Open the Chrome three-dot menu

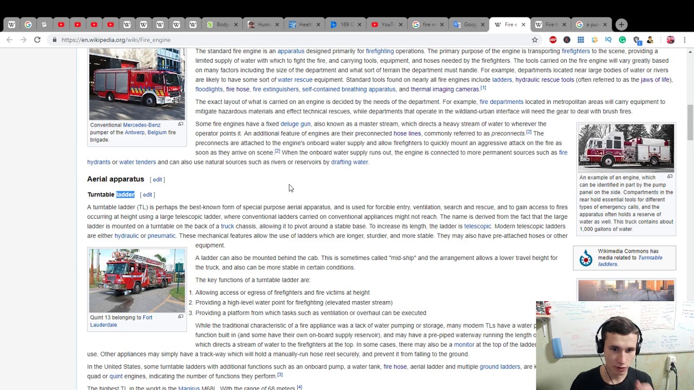tap(685, 40)
